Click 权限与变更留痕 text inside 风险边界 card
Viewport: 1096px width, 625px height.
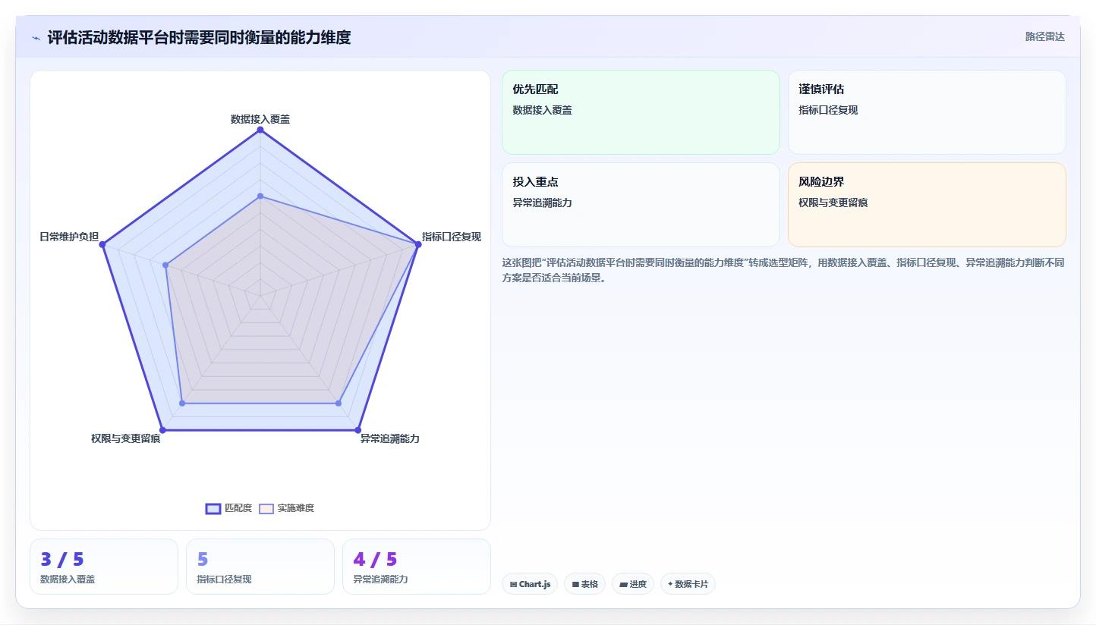[x=833, y=203]
